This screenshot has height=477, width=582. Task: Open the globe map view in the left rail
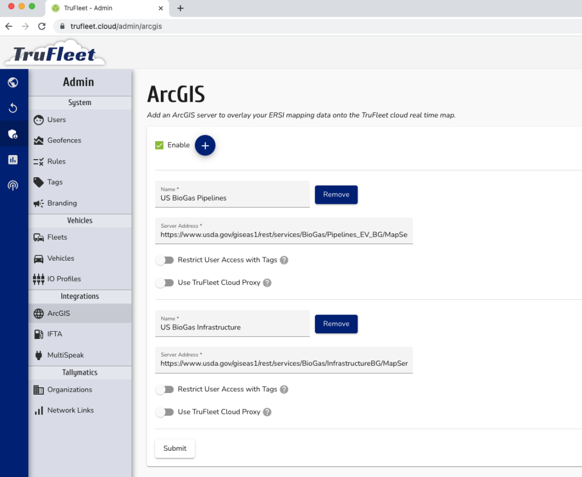tap(13, 82)
